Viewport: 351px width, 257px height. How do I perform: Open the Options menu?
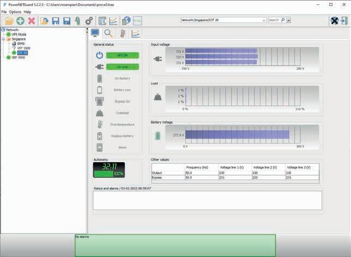tap(15, 12)
